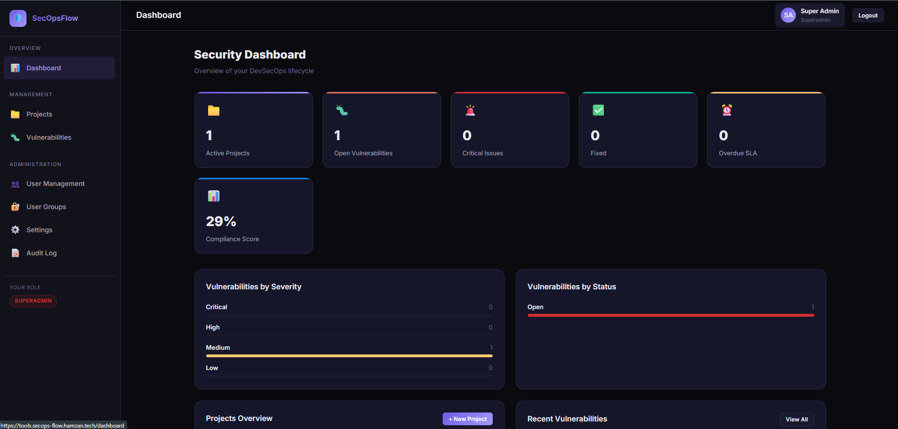Image resolution: width=898 pixels, height=429 pixels.
Task: Open User Management via the people icon
Action: tap(15, 184)
